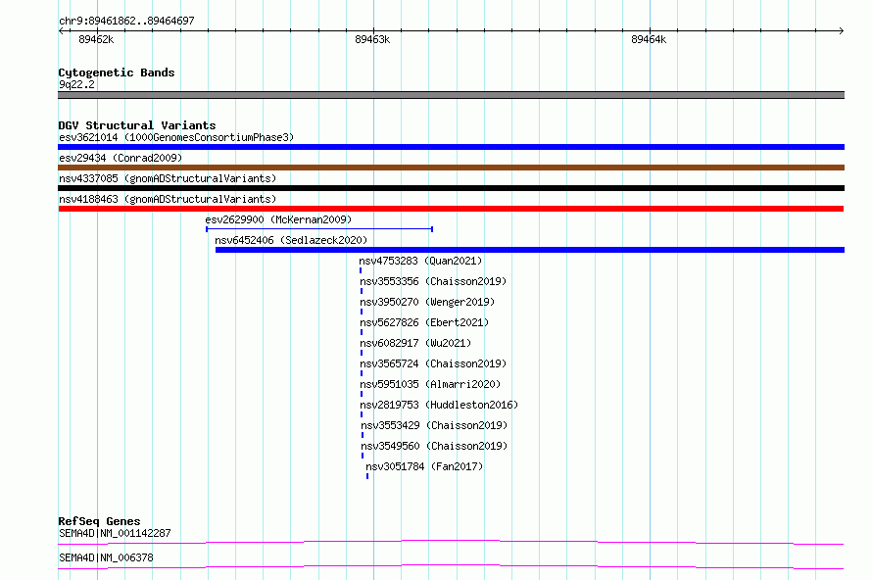872x580 pixels.
Task: Click the left arrowhead of the ruler
Action: (61, 30)
